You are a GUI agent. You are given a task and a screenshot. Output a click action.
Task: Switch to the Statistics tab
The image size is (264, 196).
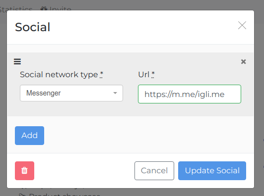point(16,9)
